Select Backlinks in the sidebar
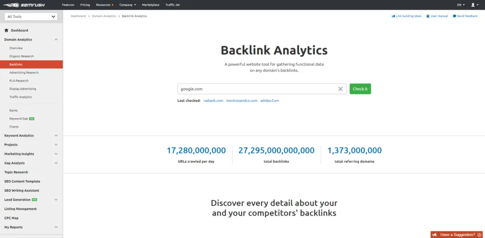Viewport: 485px width, 238px height. click(x=31, y=64)
